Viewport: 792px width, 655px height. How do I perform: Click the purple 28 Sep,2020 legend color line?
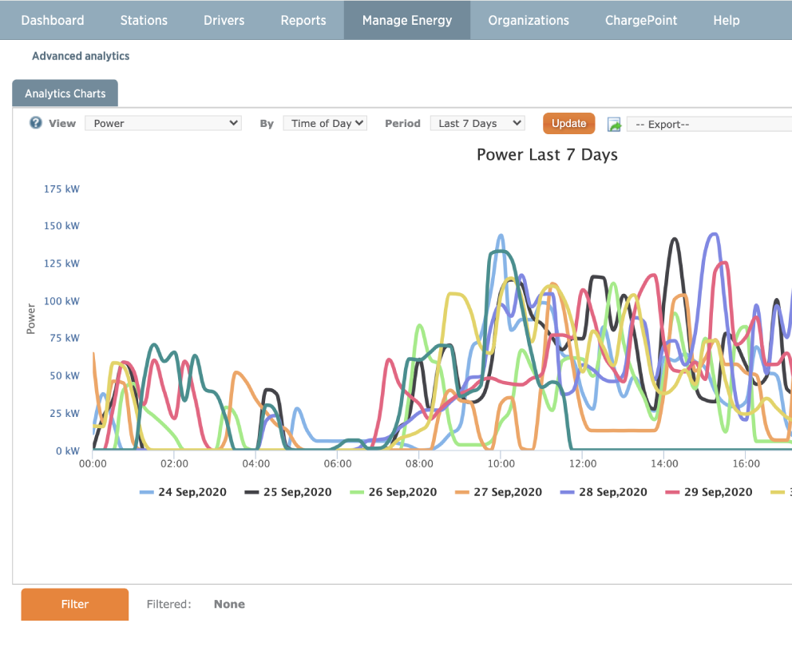pos(568,492)
